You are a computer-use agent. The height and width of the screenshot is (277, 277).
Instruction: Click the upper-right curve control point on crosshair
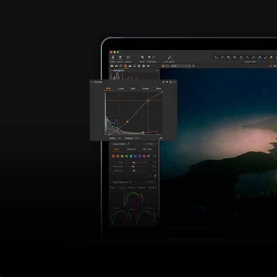(x=148, y=101)
